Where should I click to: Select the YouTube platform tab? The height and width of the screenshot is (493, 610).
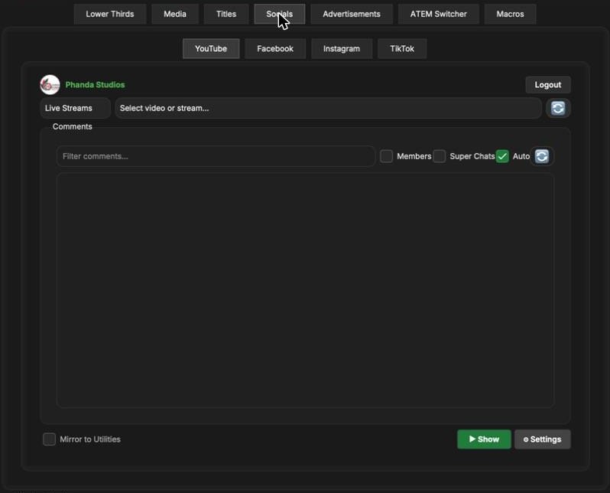(211, 49)
